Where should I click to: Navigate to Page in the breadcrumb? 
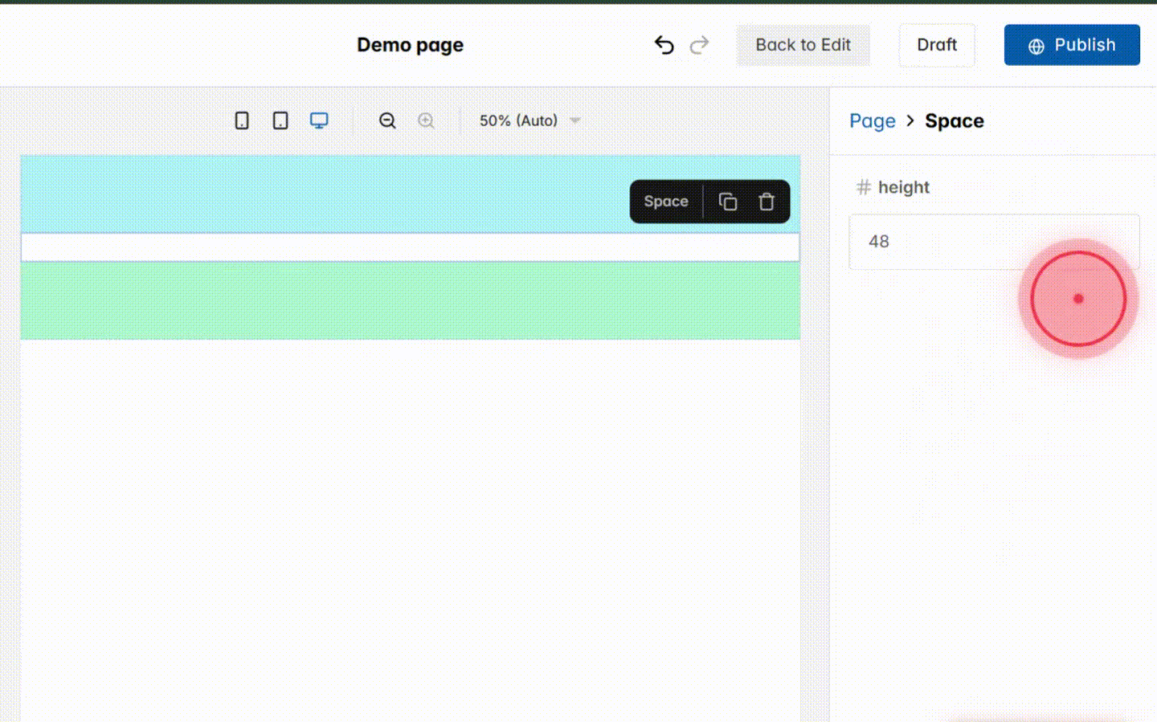pos(873,120)
